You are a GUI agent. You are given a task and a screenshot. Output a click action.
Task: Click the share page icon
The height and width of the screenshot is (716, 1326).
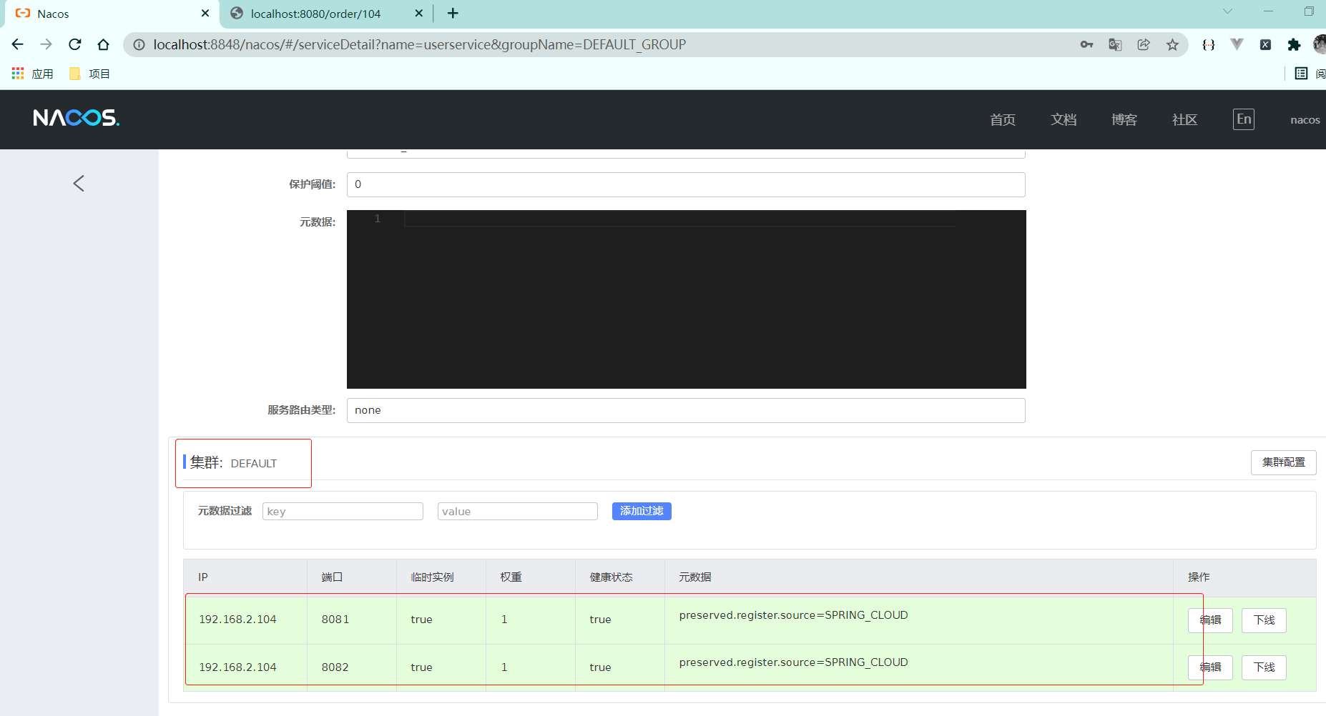(1144, 44)
